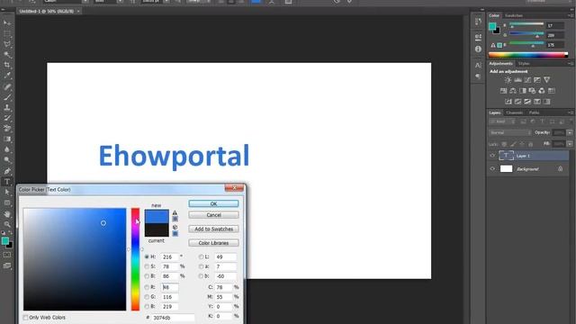576x324 pixels.
Task: Open the Fill slider dropdown arrow
Action: click(x=570, y=144)
